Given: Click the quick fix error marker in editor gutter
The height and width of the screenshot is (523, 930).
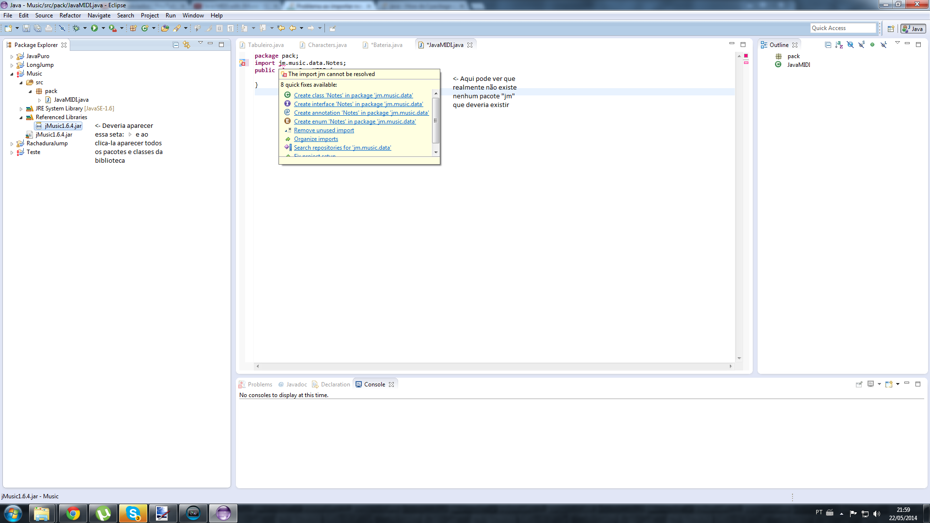Looking at the screenshot, I should (x=243, y=63).
